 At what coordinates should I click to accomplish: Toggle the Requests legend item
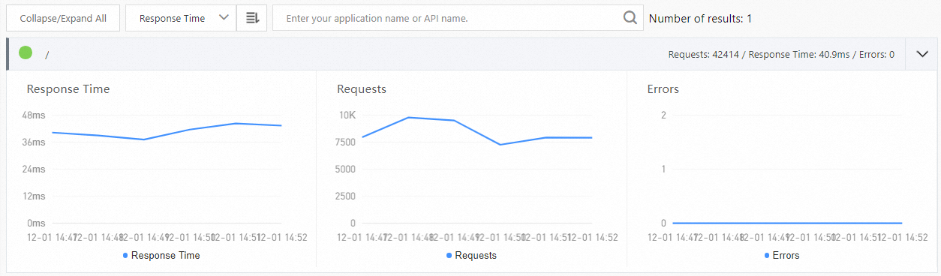(x=471, y=255)
